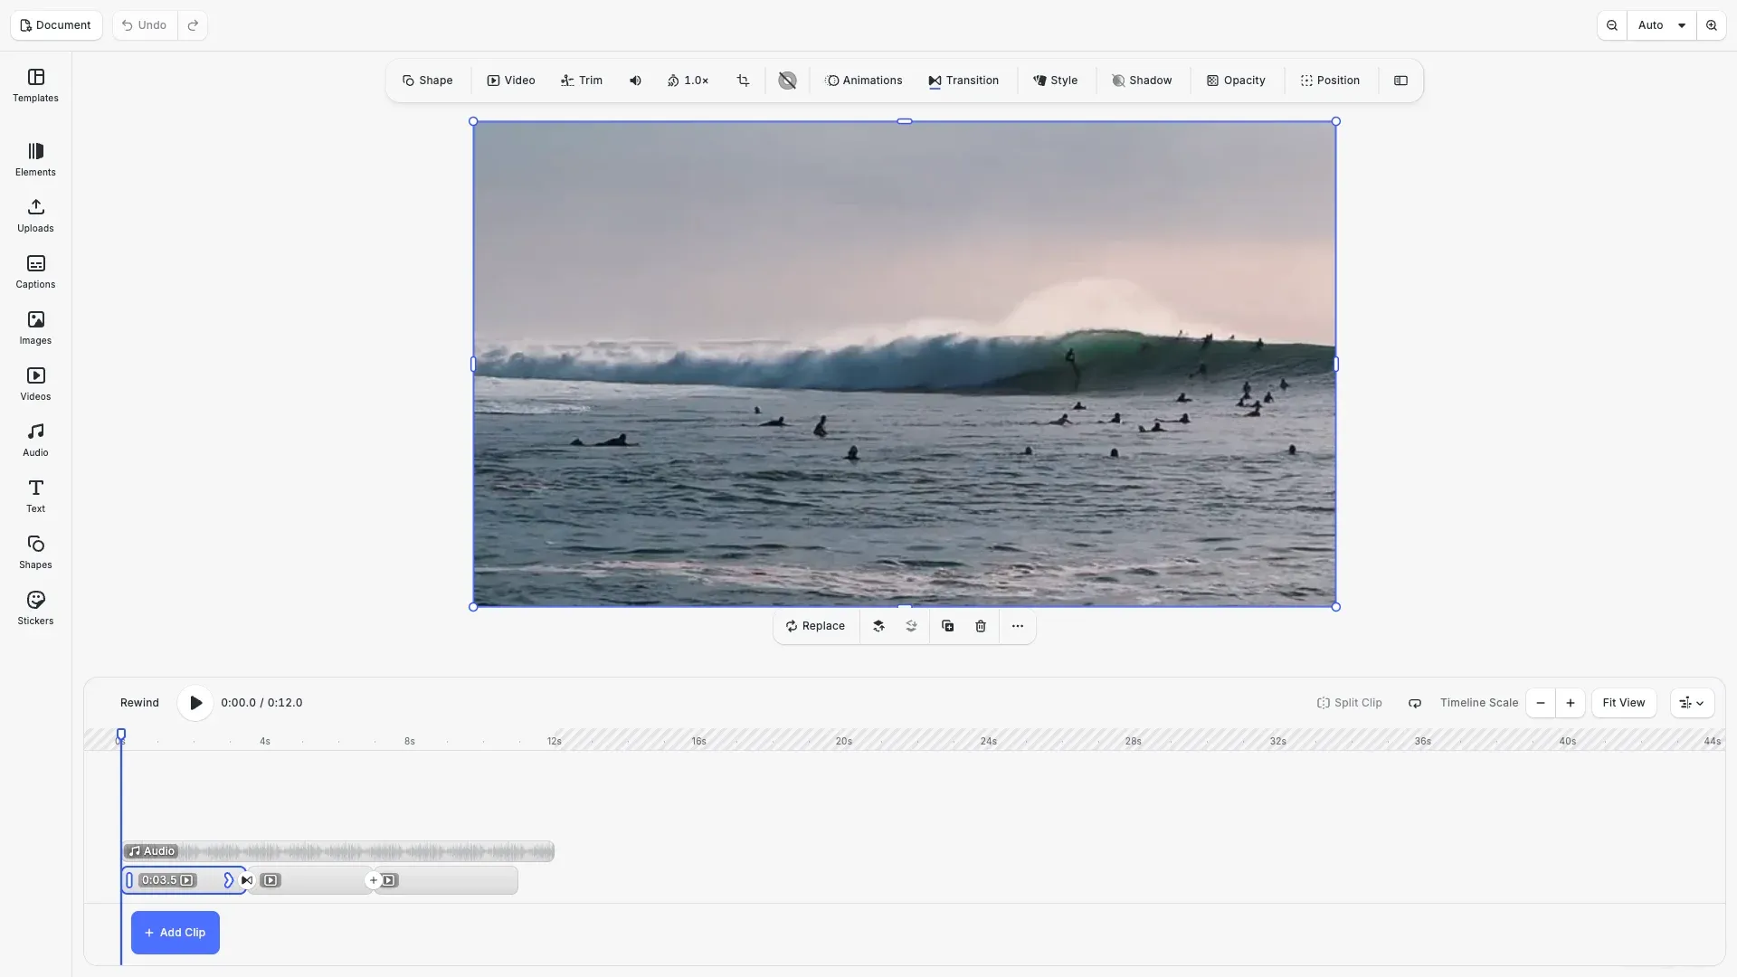The height and width of the screenshot is (977, 1737).
Task: Open the Animations tab
Action: [x=863, y=81]
